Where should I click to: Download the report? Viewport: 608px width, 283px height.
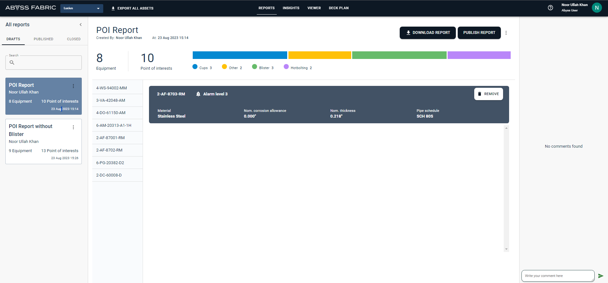pyautogui.click(x=427, y=33)
